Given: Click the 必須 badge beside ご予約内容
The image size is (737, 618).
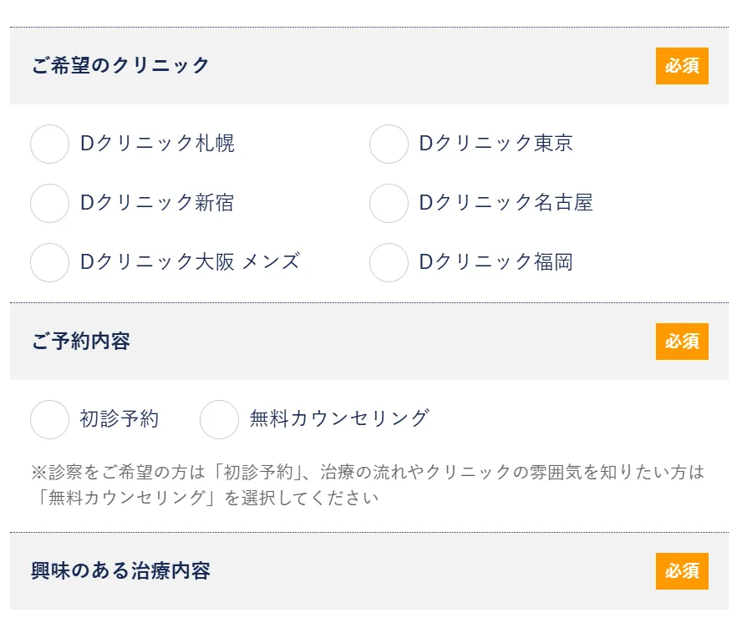Looking at the screenshot, I should coord(682,342).
